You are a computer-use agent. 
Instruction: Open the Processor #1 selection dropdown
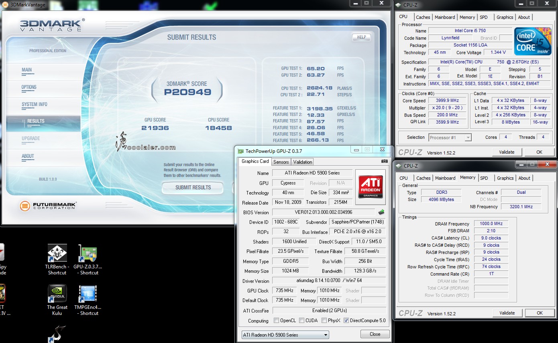coord(450,138)
